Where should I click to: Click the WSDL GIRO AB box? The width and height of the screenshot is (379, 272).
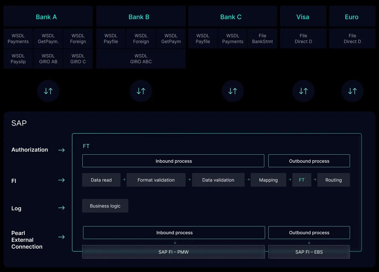click(x=48, y=58)
